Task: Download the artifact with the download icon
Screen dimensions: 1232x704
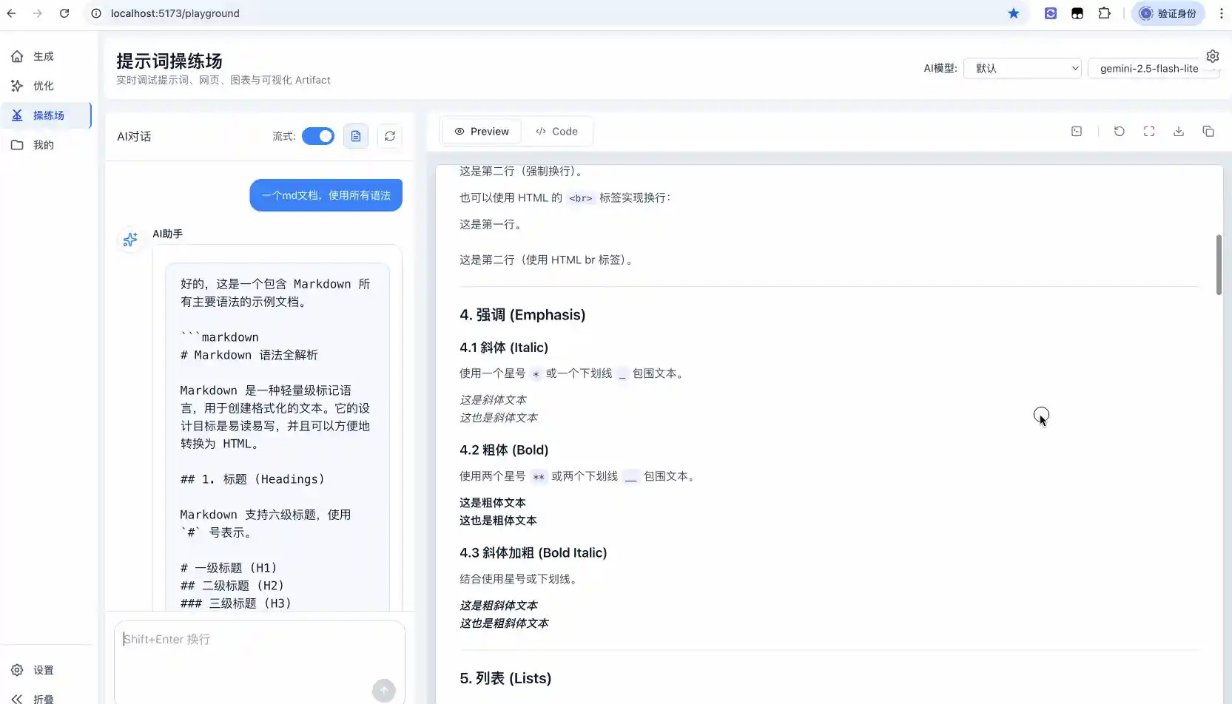Action: coord(1179,132)
